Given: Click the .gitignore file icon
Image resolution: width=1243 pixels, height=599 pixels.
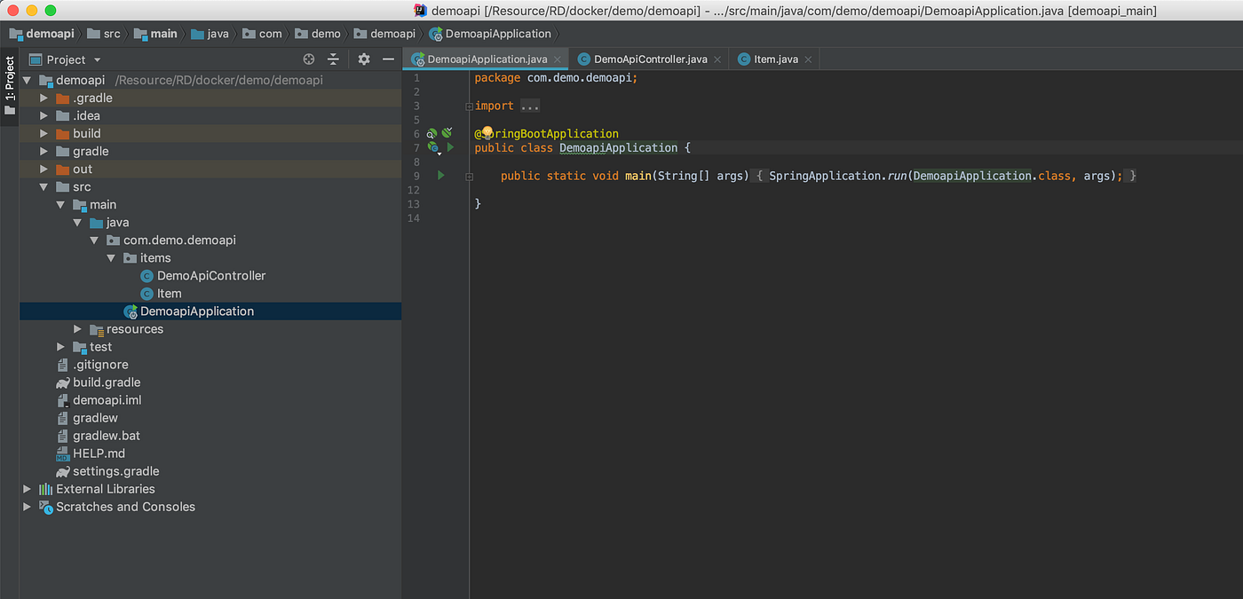Looking at the screenshot, I should [x=62, y=365].
